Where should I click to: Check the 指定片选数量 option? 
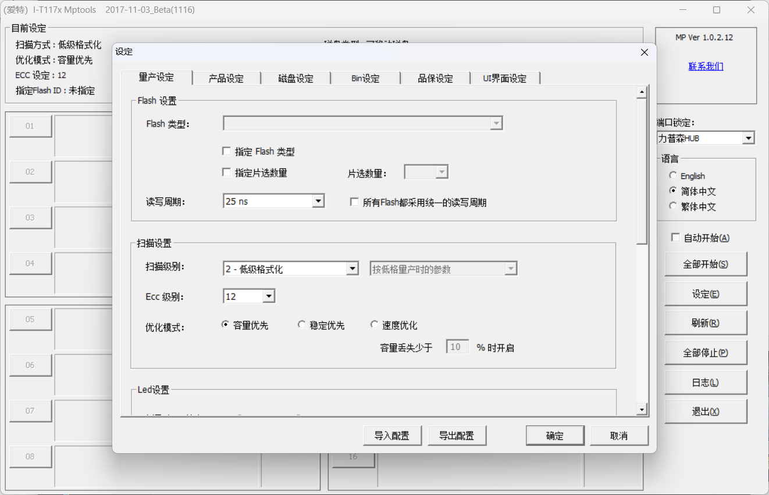point(226,172)
